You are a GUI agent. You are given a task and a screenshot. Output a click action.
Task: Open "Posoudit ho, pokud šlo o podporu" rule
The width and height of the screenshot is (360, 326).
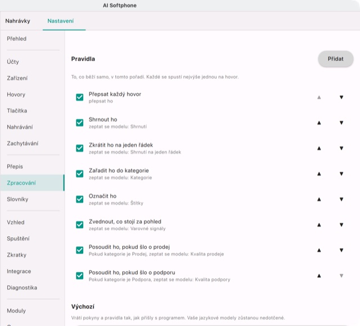click(x=132, y=272)
